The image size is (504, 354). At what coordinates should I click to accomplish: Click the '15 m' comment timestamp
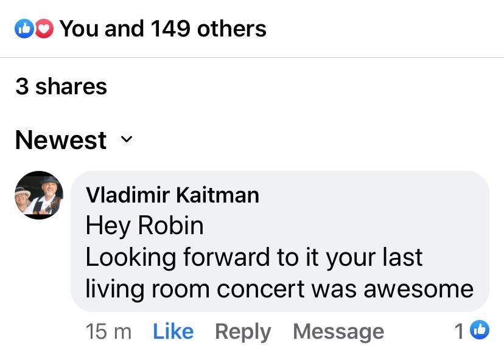tap(108, 331)
